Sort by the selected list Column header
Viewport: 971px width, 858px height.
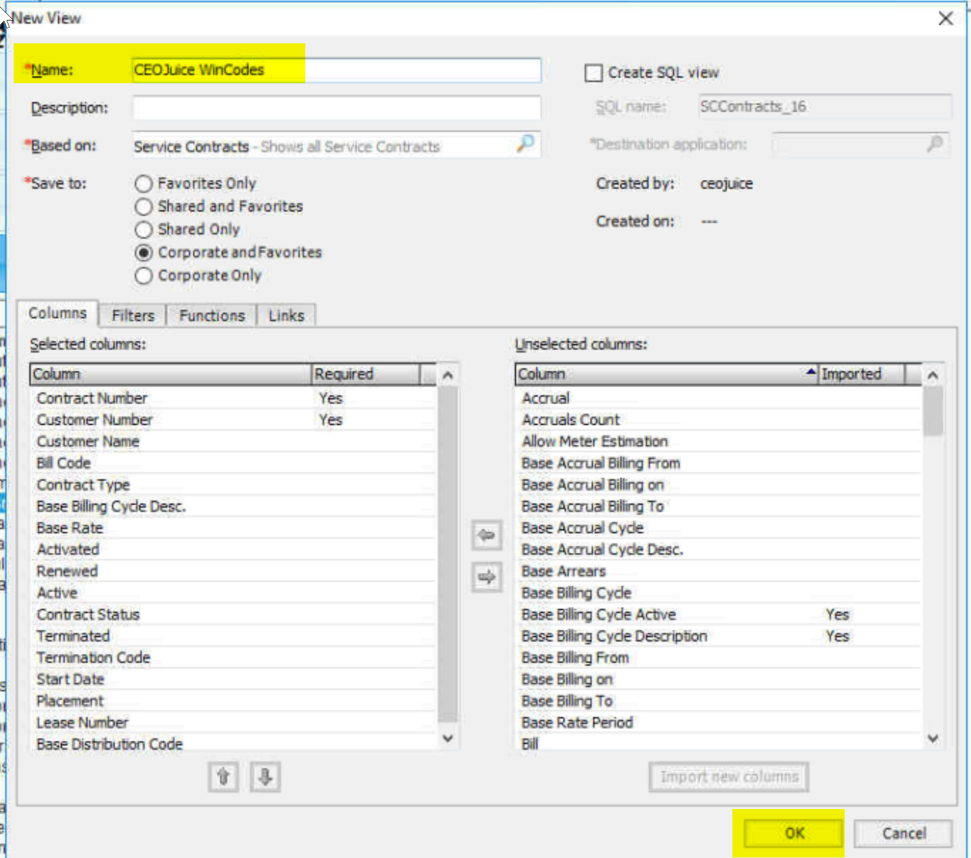(171, 374)
